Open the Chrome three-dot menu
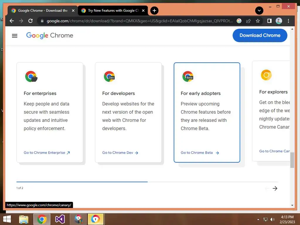This screenshot has height=225, width=300. point(288,21)
